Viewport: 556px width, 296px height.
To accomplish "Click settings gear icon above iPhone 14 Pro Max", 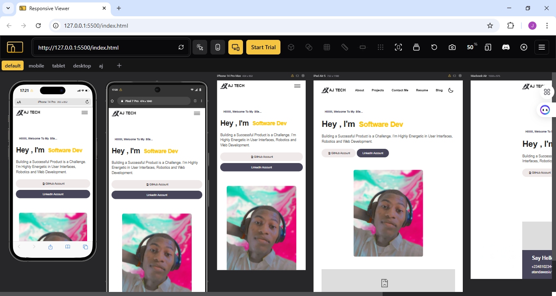I will pyautogui.click(x=303, y=76).
